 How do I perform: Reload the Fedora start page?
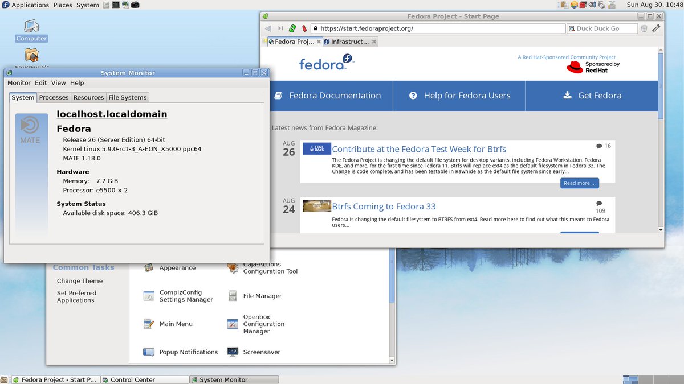292,28
